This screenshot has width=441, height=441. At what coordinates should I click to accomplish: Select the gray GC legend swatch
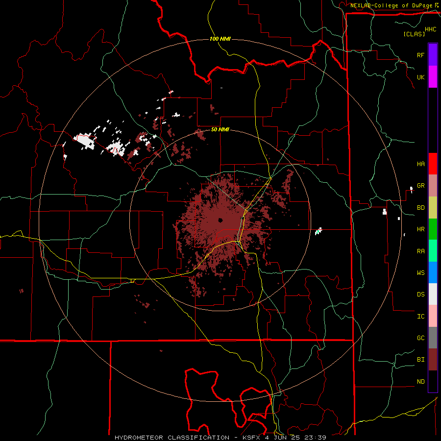[433, 338]
